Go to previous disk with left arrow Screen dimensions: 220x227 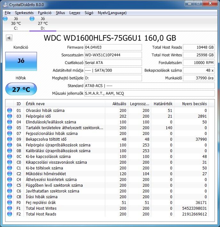click(9, 38)
